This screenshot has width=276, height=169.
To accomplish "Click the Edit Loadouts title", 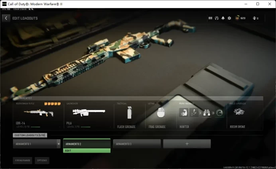I will (25, 18).
